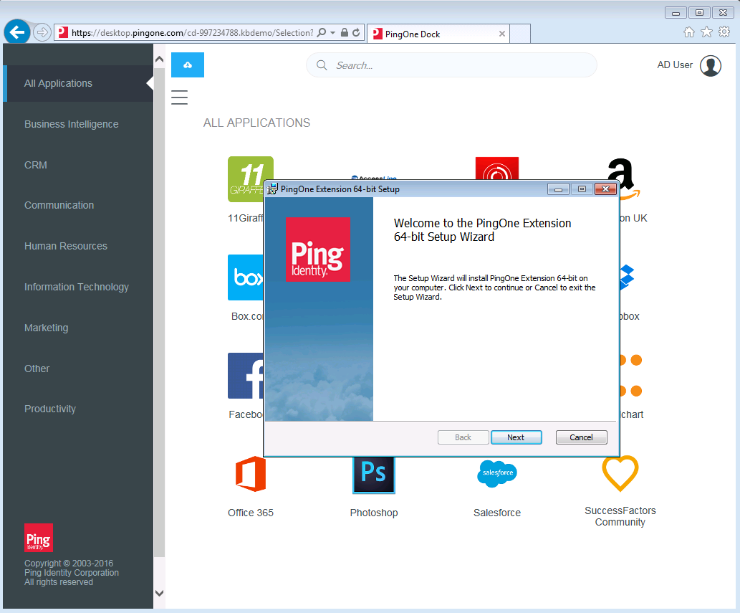Click the sidebar scrollbar down arrow
The height and width of the screenshot is (613, 740).
[159, 593]
